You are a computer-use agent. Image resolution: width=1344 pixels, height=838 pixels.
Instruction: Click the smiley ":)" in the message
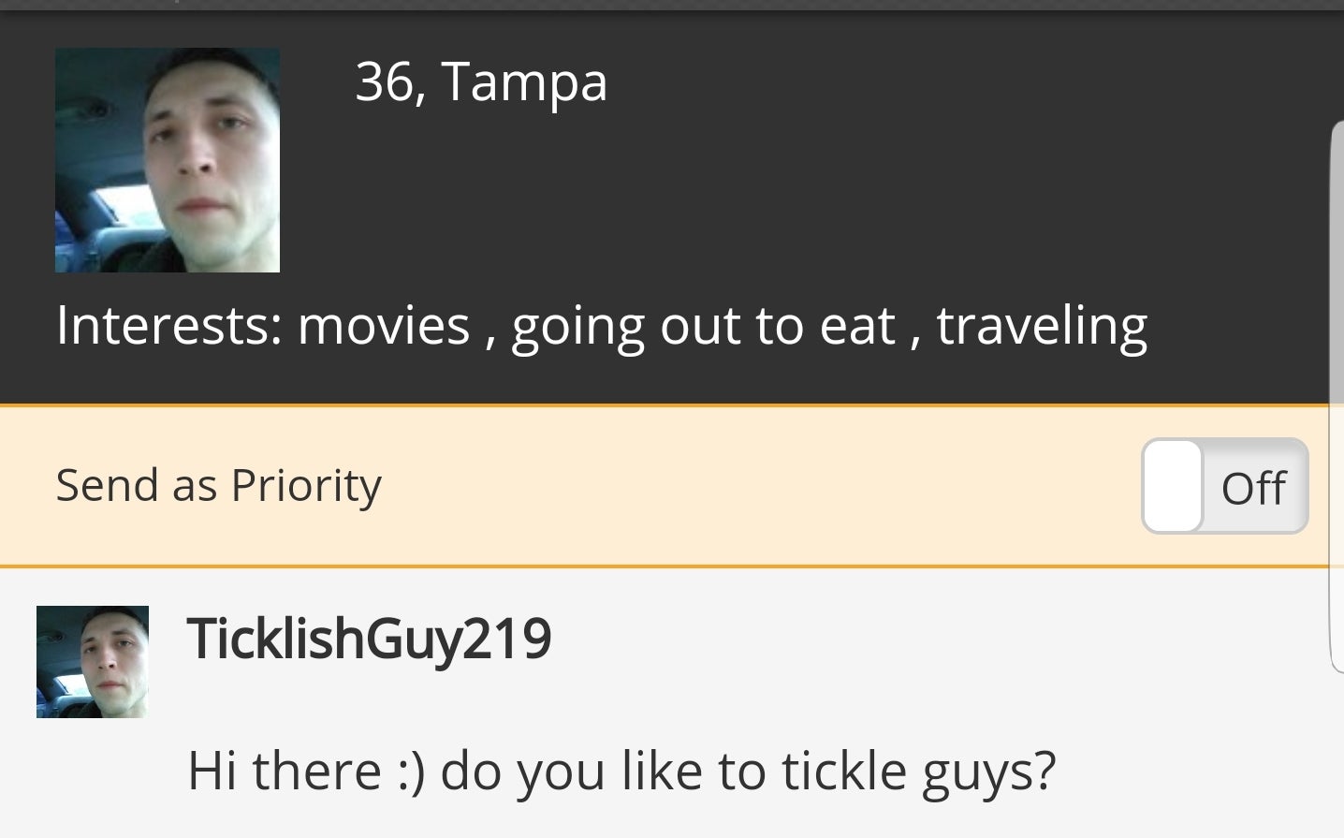click(x=411, y=771)
